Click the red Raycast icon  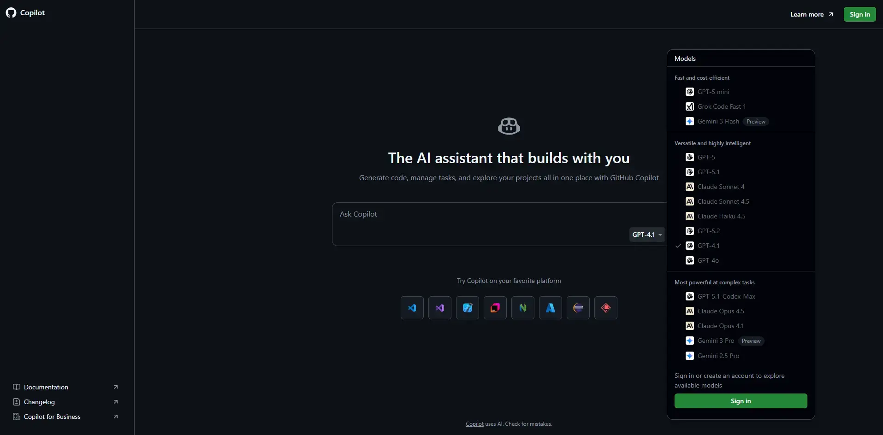coord(606,308)
